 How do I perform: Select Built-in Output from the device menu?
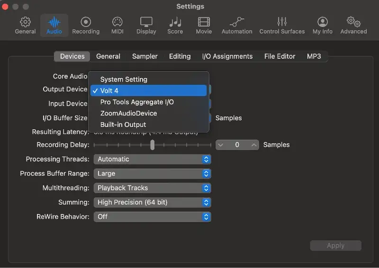[123, 125]
